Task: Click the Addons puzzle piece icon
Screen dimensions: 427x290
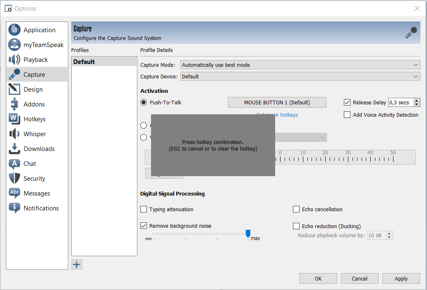Action: (x=14, y=104)
